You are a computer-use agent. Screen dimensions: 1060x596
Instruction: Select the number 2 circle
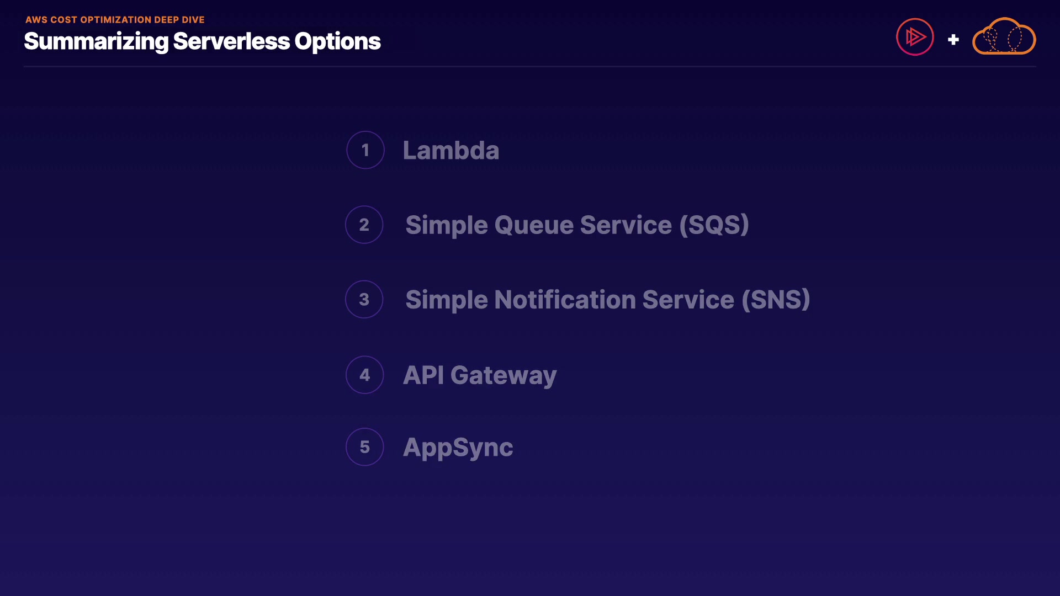click(364, 225)
